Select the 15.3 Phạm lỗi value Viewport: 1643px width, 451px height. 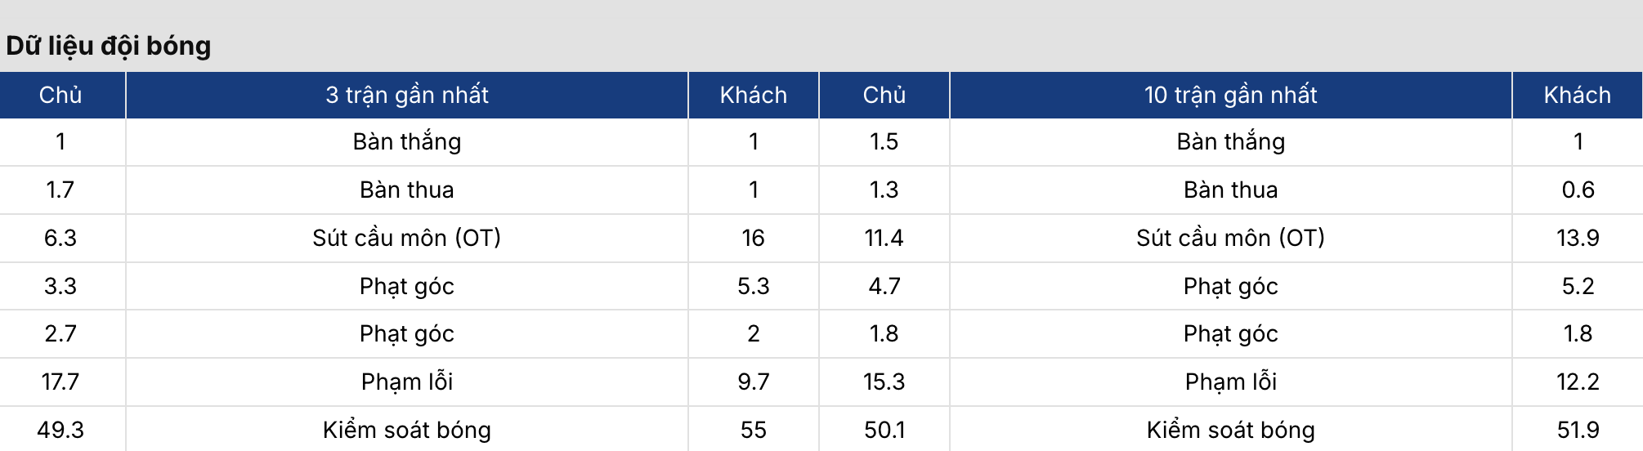tap(884, 382)
